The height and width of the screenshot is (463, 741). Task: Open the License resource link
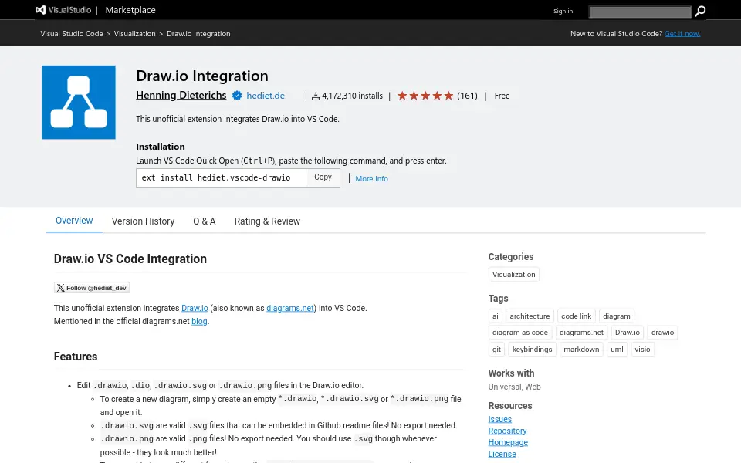(x=502, y=454)
